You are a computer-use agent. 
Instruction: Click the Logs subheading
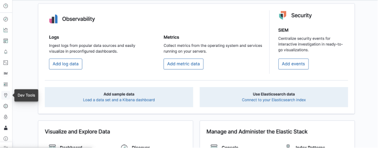point(54,37)
